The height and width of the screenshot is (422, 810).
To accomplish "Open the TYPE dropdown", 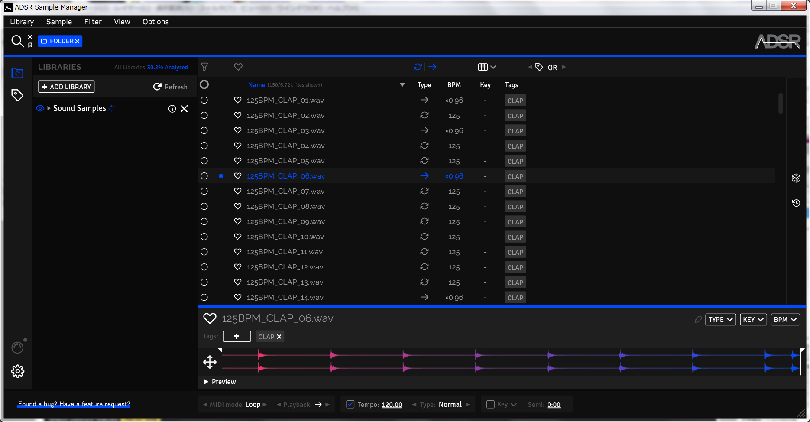I will (x=720, y=320).
